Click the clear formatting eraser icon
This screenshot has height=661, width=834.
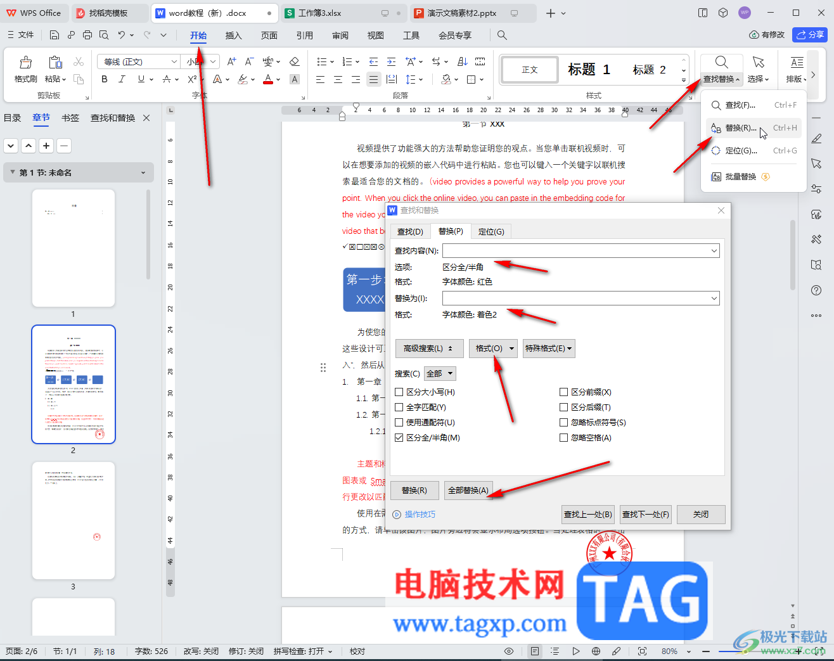[x=294, y=61]
